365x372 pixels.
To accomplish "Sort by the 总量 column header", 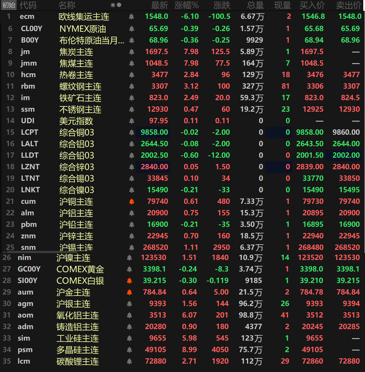I will click(255, 5).
